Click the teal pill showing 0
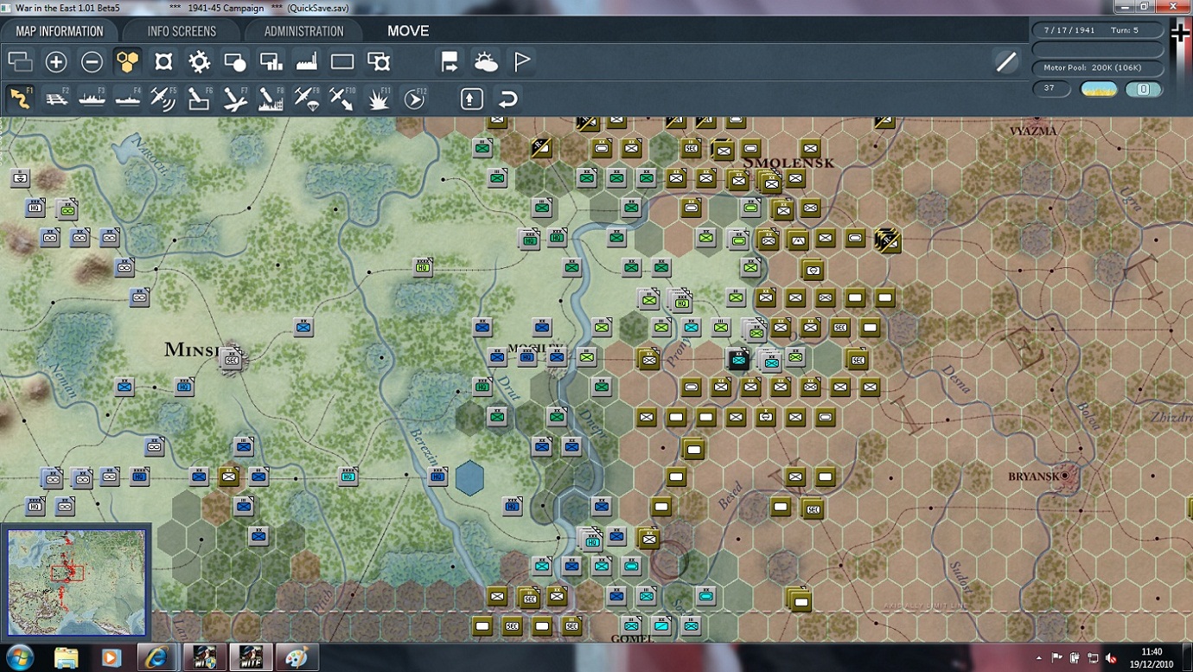 pos(1144,88)
